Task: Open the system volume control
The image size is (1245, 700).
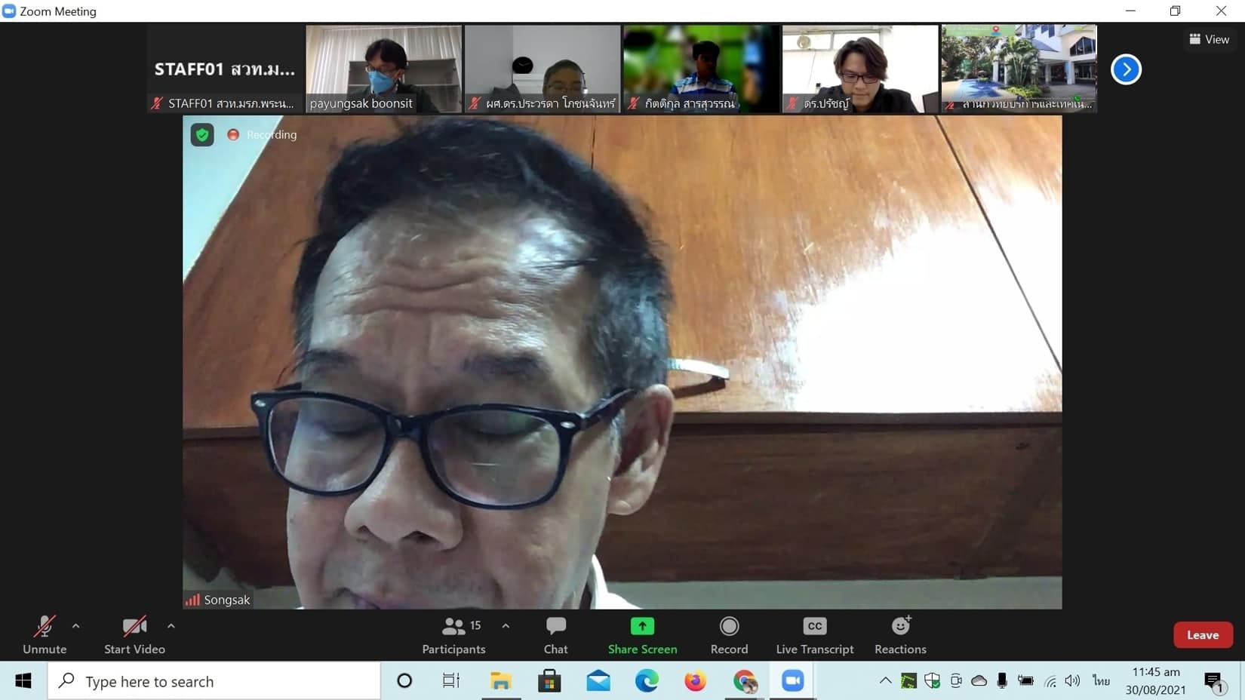Action: click(x=1072, y=681)
